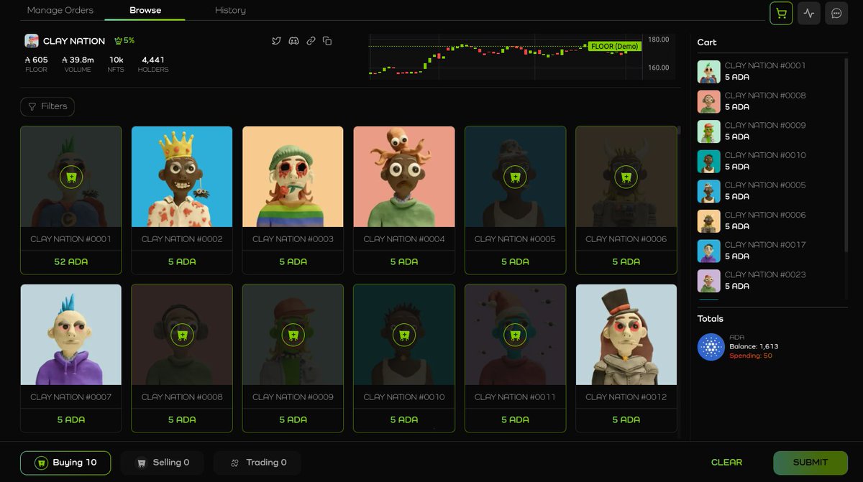Click the CLEAR cart button
Viewport: 863px width, 482px height.
click(x=726, y=463)
